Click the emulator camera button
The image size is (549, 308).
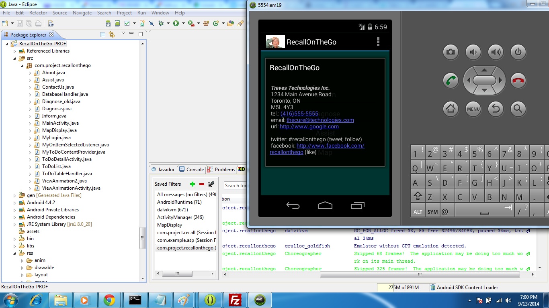451,52
